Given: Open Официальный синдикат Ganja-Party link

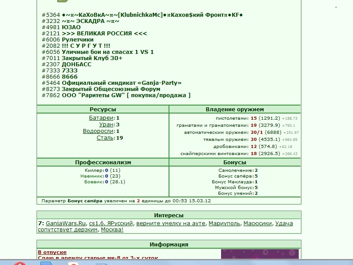Looking at the screenshot, I should pyautogui.click(x=122, y=83).
